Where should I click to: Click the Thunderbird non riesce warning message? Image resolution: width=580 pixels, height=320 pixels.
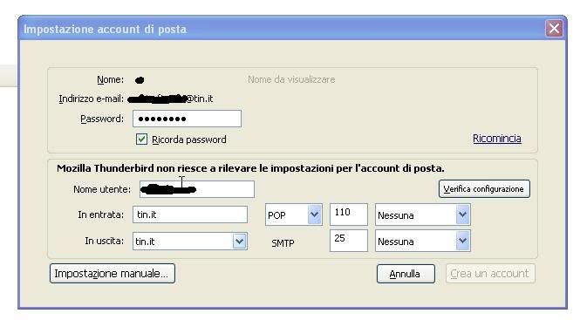250,168
